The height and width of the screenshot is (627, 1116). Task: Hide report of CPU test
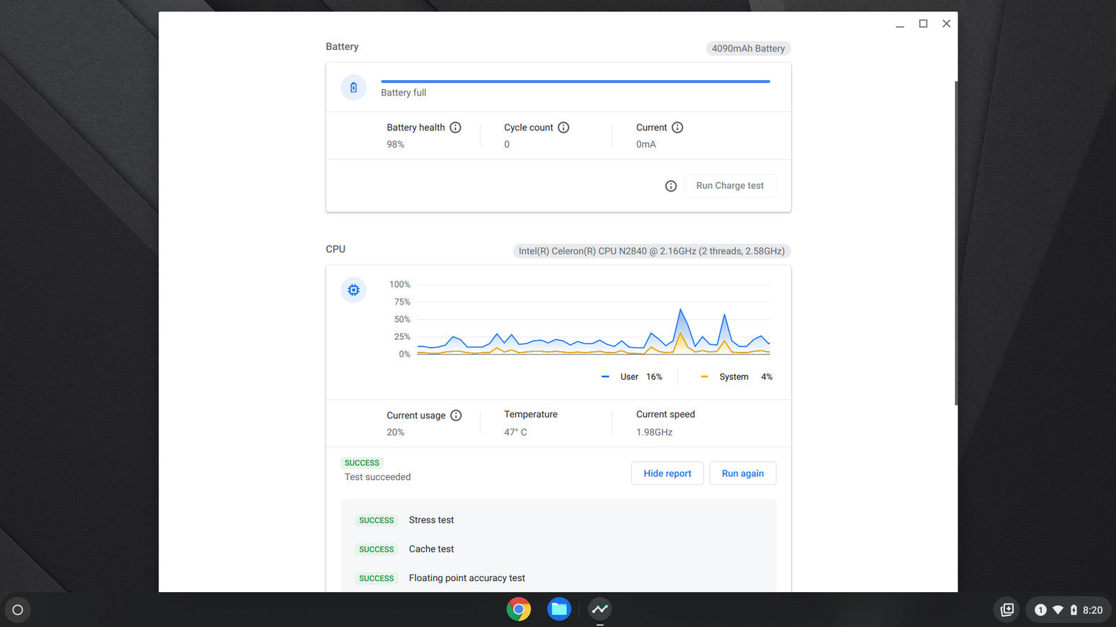pyautogui.click(x=667, y=473)
